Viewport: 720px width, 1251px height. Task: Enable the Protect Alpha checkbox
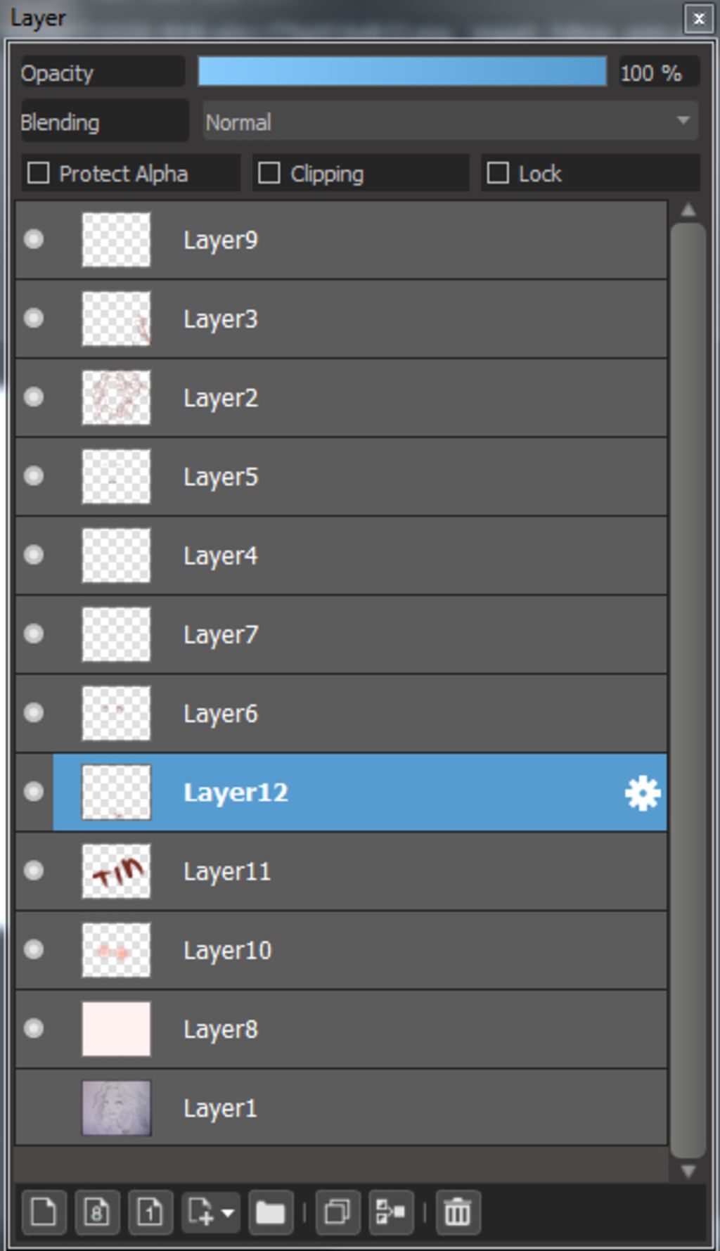[x=39, y=173]
